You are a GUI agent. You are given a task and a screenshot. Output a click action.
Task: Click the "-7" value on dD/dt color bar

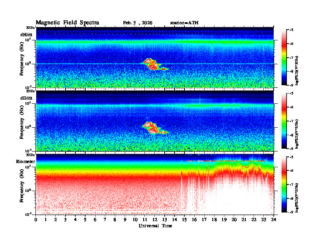point(291,121)
